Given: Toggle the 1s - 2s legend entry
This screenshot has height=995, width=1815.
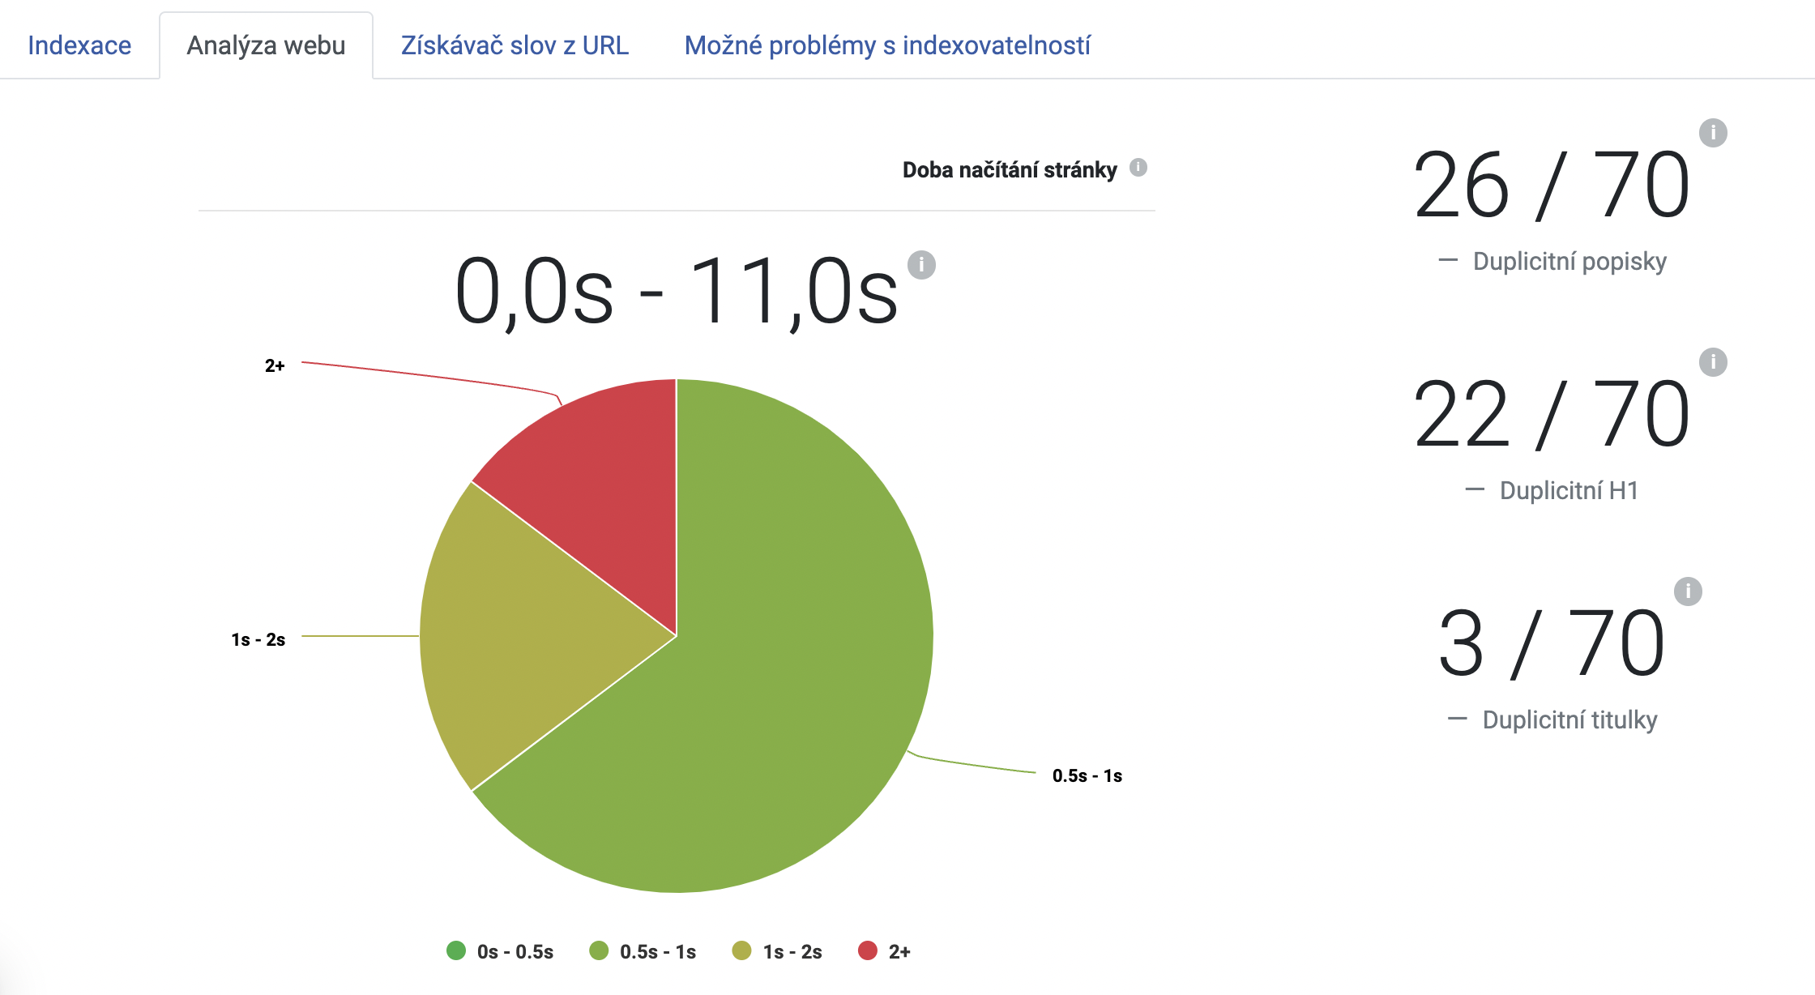Looking at the screenshot, I should click(x=777, y=951).
